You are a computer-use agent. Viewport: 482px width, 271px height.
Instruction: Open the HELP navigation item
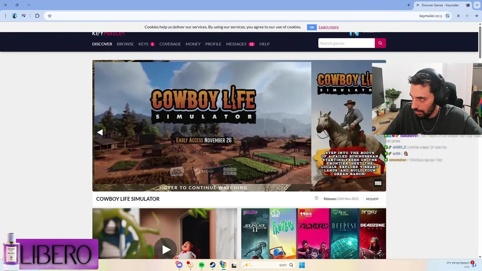pos(264,44)
